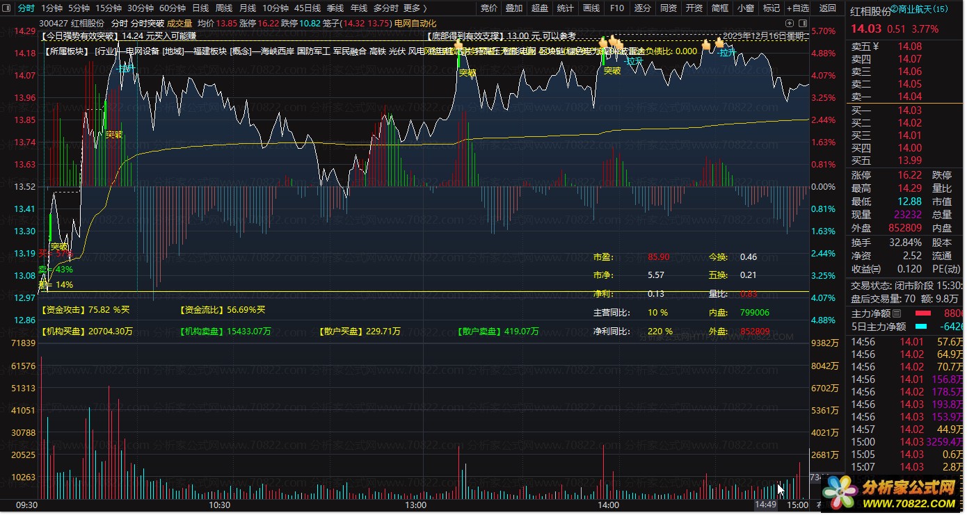Viewport: 967px width, 515px height.
Task: Switch to 5分钟 chart period
Action: (79, 8)
